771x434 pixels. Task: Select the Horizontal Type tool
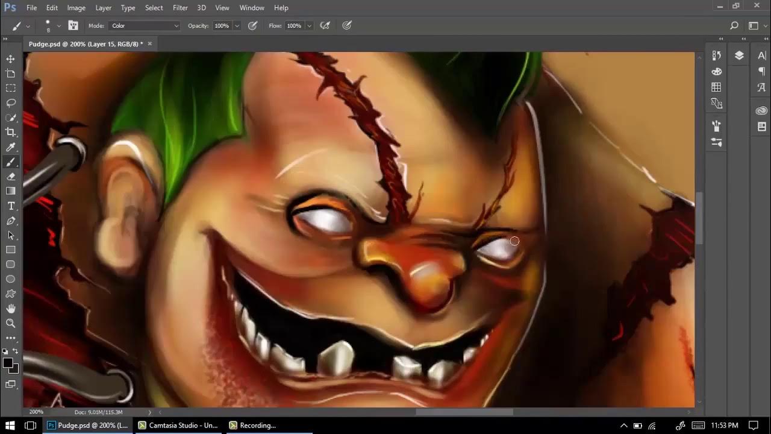[10, 206]
